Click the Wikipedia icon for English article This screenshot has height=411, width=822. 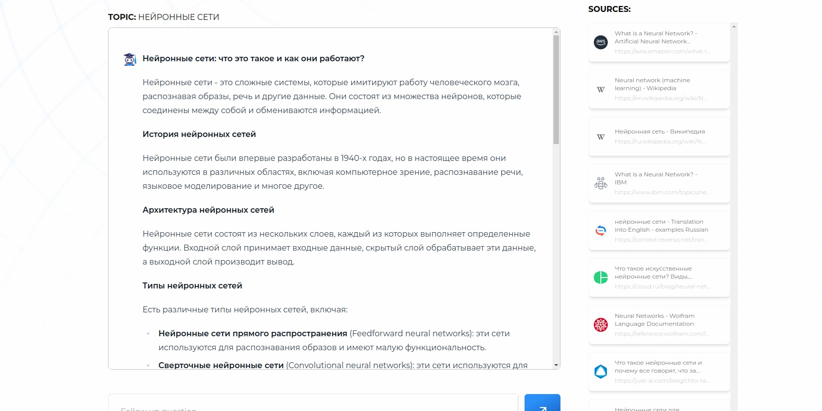(601, 90)
